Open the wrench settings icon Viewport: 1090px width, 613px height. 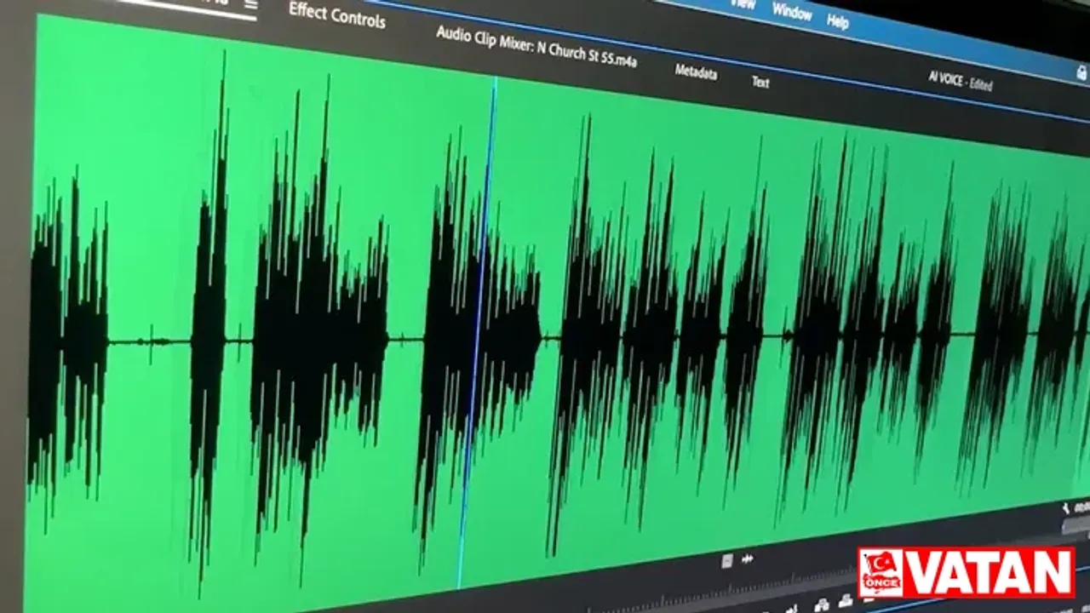pyautogui.click(x=1066, y=509)
